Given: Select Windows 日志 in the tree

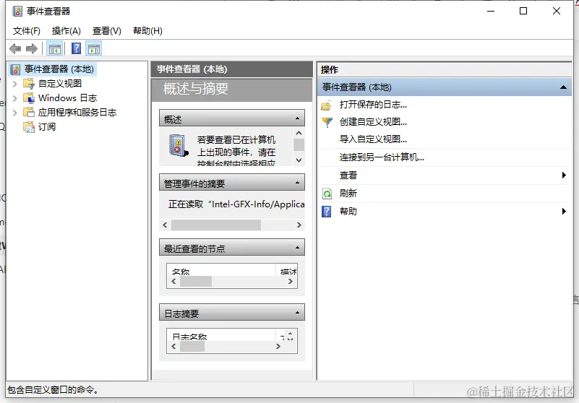Looking at the screenshot, I should [67, 98].
